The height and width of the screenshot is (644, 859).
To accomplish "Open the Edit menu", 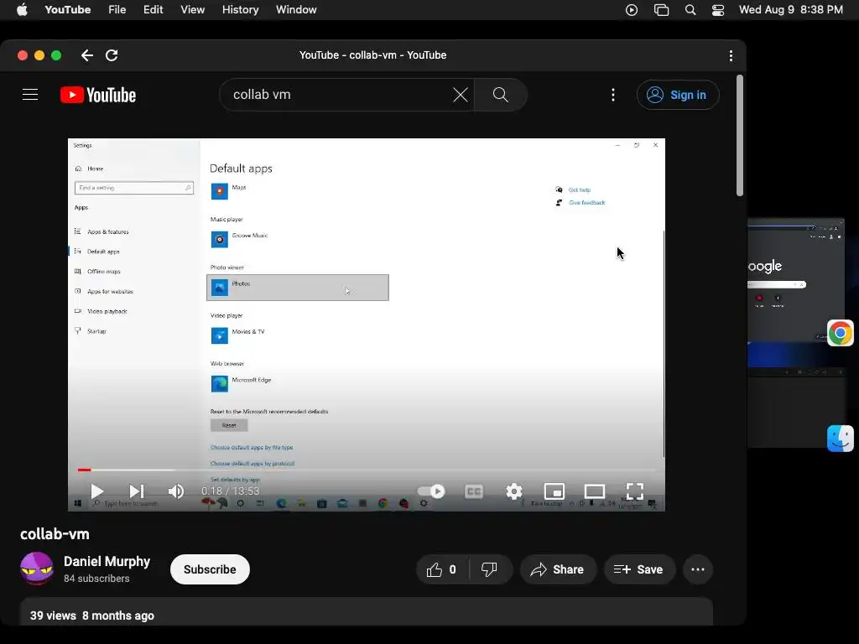I will (x=153, y=10).
